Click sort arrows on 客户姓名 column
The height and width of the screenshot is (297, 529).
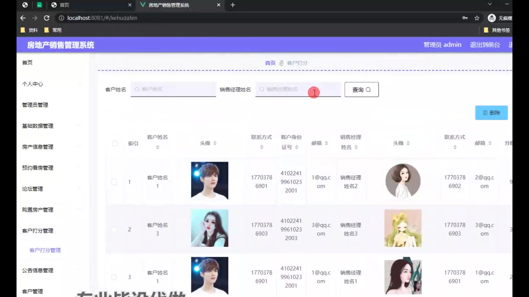[158, 147]
